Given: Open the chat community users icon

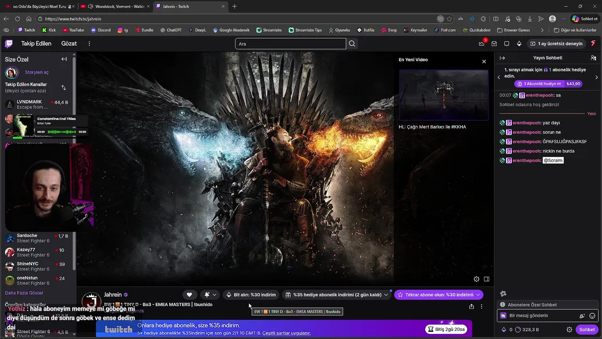Looking at the screenshot, I should [x=594, y=58].
